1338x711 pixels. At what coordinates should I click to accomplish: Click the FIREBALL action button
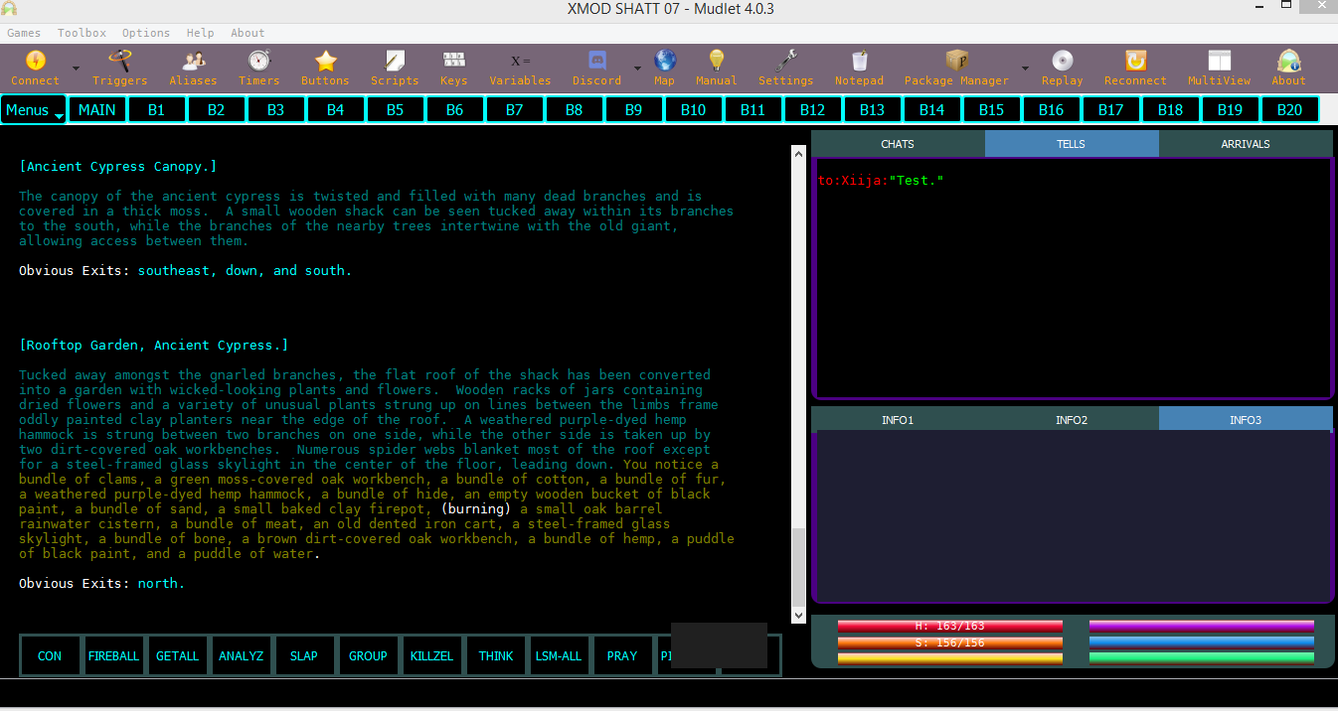click(x=113, y=655)
